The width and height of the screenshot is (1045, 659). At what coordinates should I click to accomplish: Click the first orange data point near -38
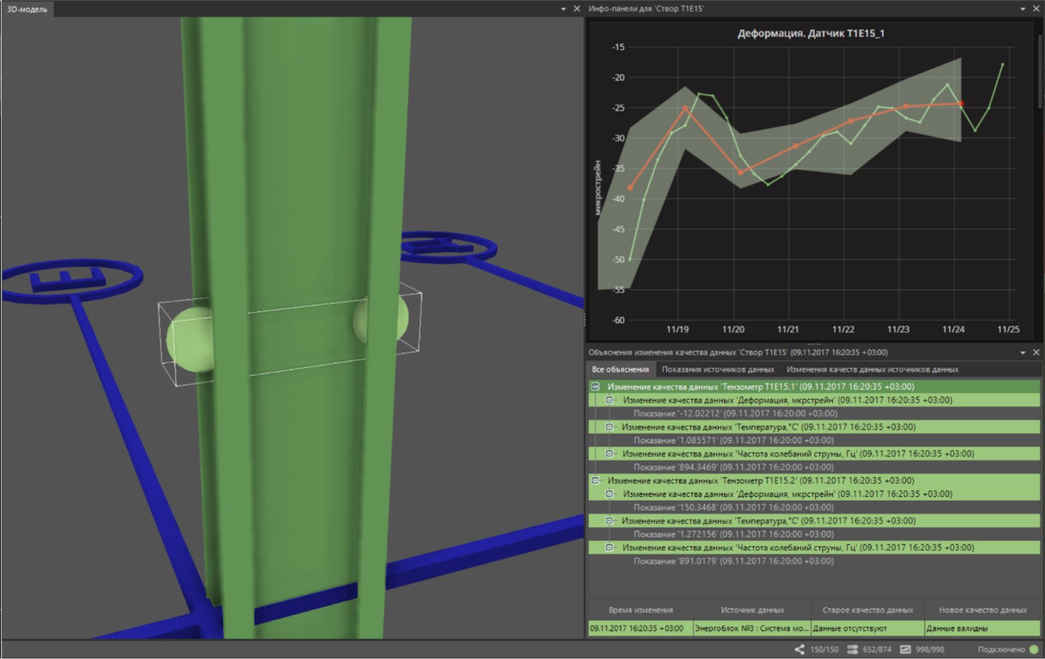630,188
